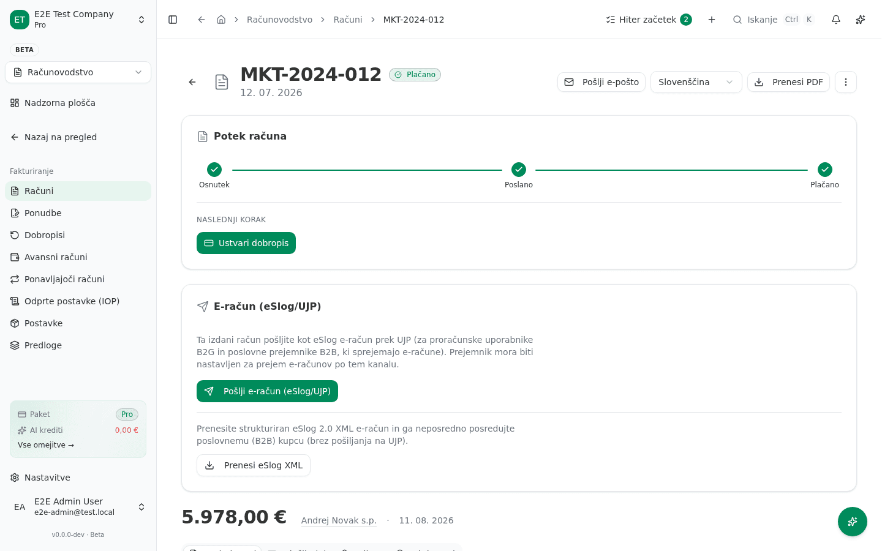Open the Andrej Novak s.p. customer link

tap(339, 520)
